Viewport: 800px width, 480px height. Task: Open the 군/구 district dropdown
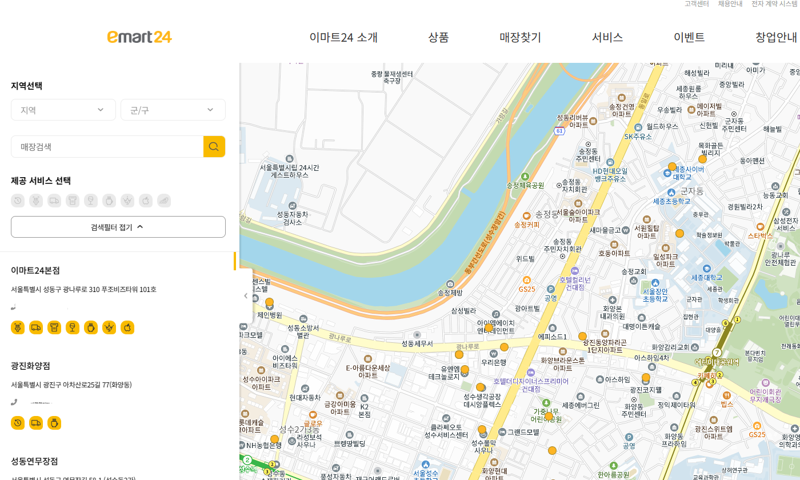tap(173, 110)
